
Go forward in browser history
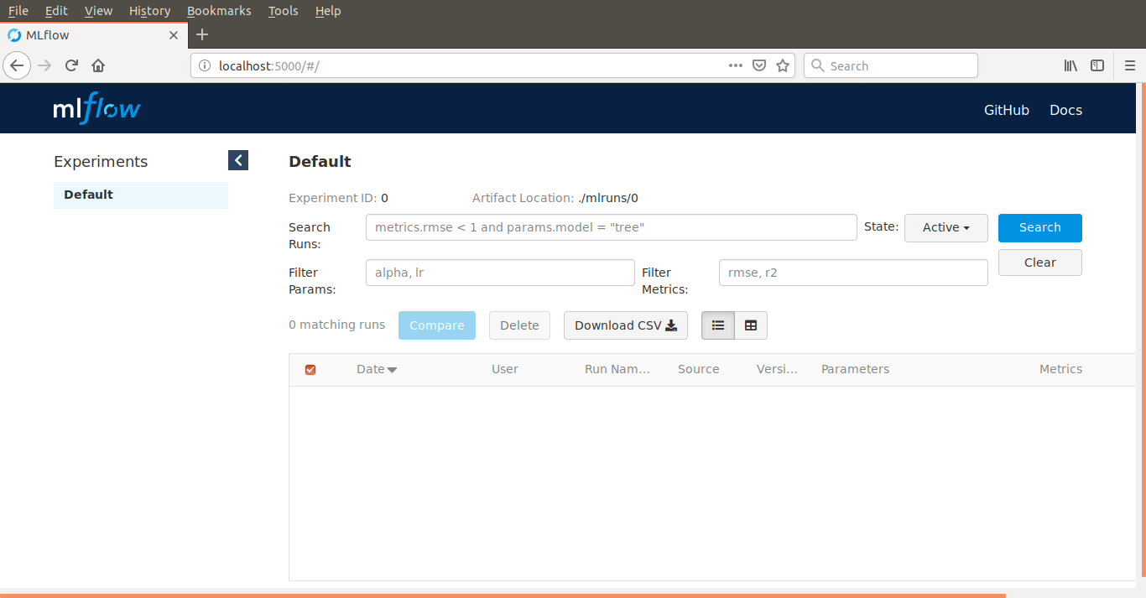[45, 65]
